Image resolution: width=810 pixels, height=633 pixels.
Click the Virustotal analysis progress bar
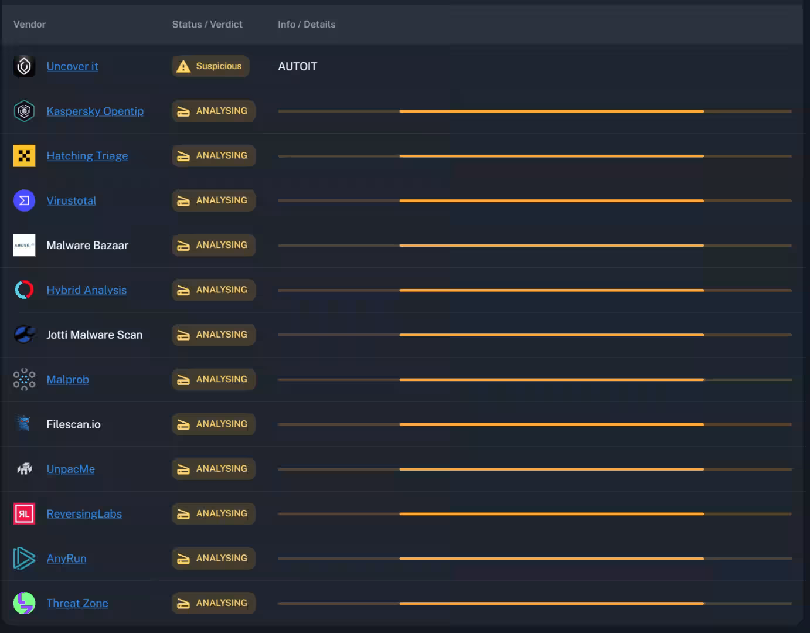coord(535,200)
